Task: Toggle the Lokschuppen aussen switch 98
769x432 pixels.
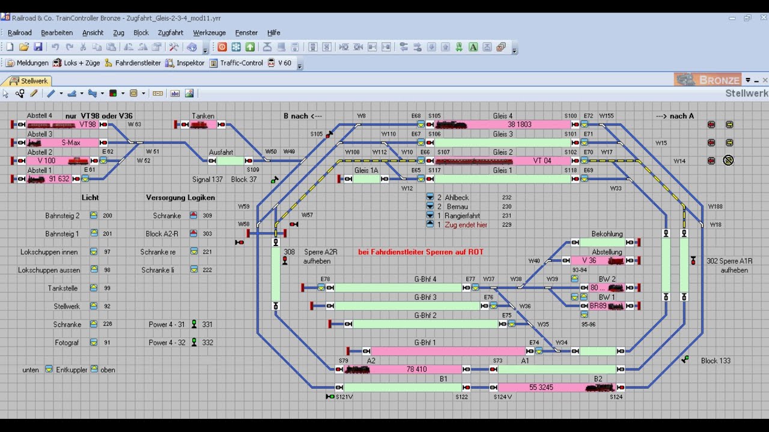Action: (x=94, y=270)
